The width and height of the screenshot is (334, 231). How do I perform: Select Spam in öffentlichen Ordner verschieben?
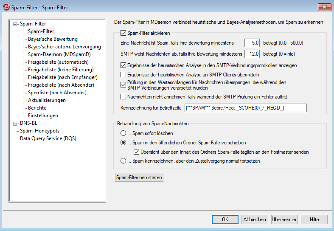click(x=123, y=143)
